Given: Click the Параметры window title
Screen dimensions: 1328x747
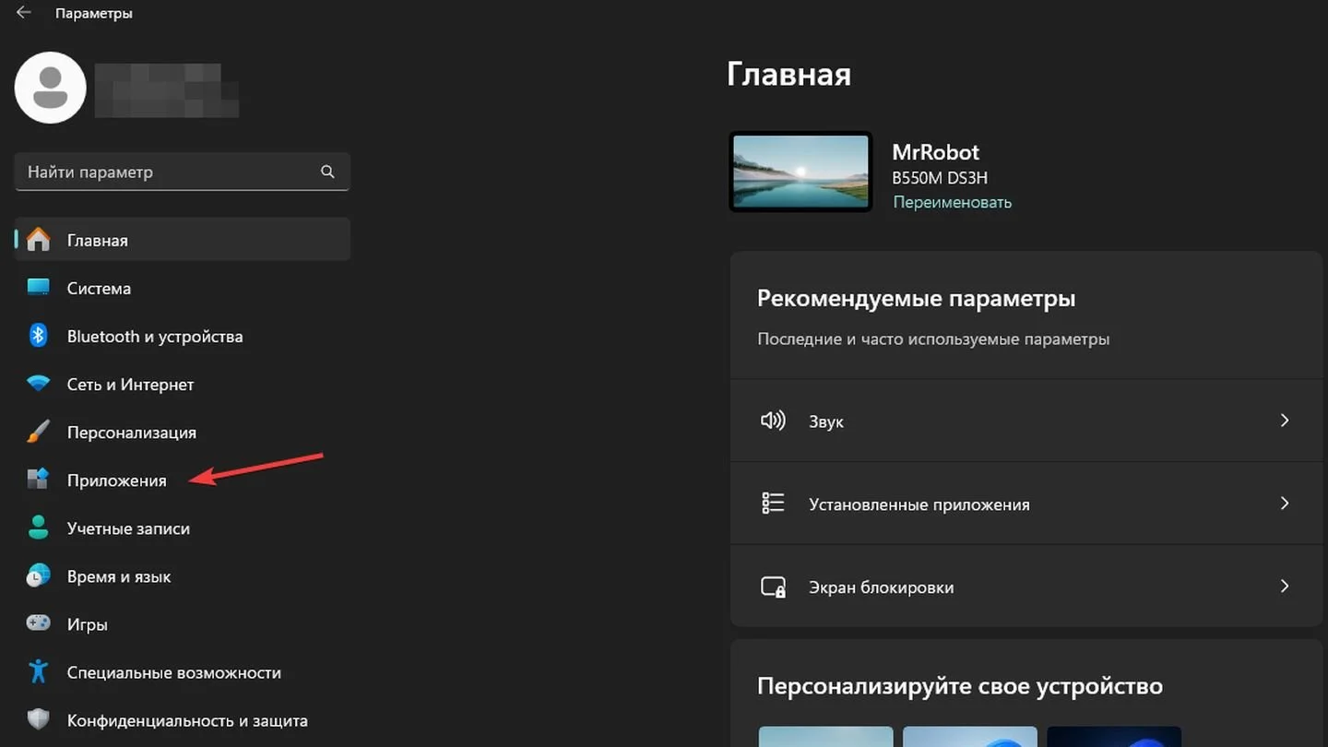Looking at the screenshot, I should (94, 14).
